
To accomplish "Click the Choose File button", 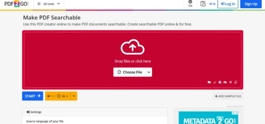I will click(130, 72).
